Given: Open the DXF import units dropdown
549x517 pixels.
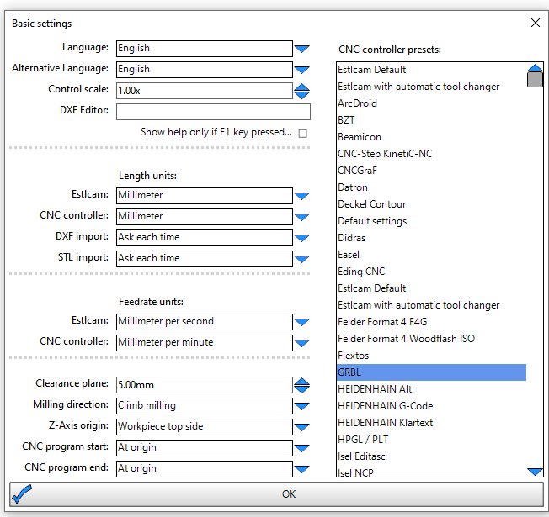Looking at the screenshot, I should 302,238.
